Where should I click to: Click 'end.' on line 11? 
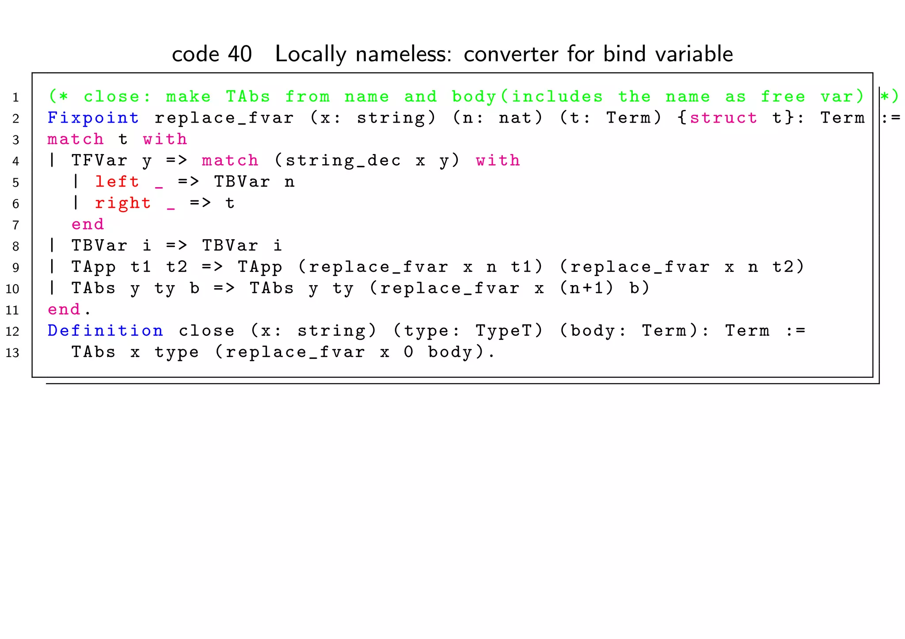click(x=69, y=309)
